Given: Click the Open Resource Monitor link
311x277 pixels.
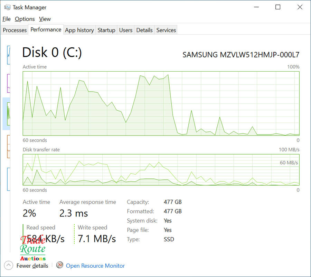Looking at the screenshot, I should [95, 266].
